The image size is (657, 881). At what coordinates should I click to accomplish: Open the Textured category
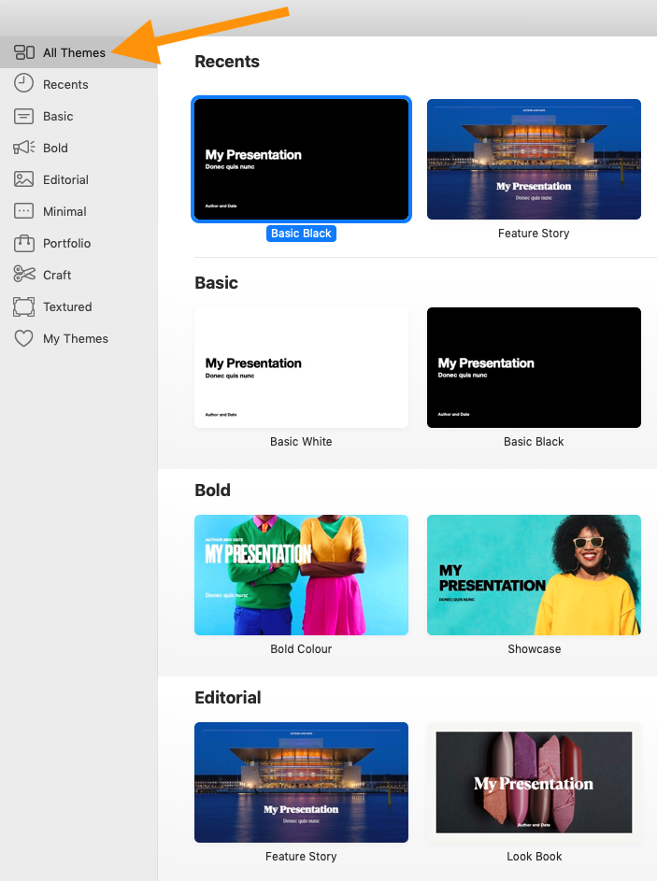tap(67, 306)
